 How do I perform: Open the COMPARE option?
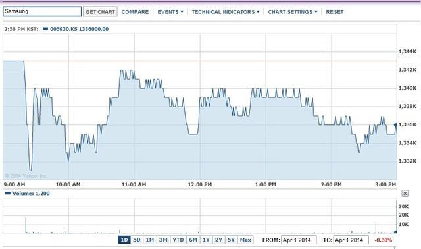click(x=135, y=12)
